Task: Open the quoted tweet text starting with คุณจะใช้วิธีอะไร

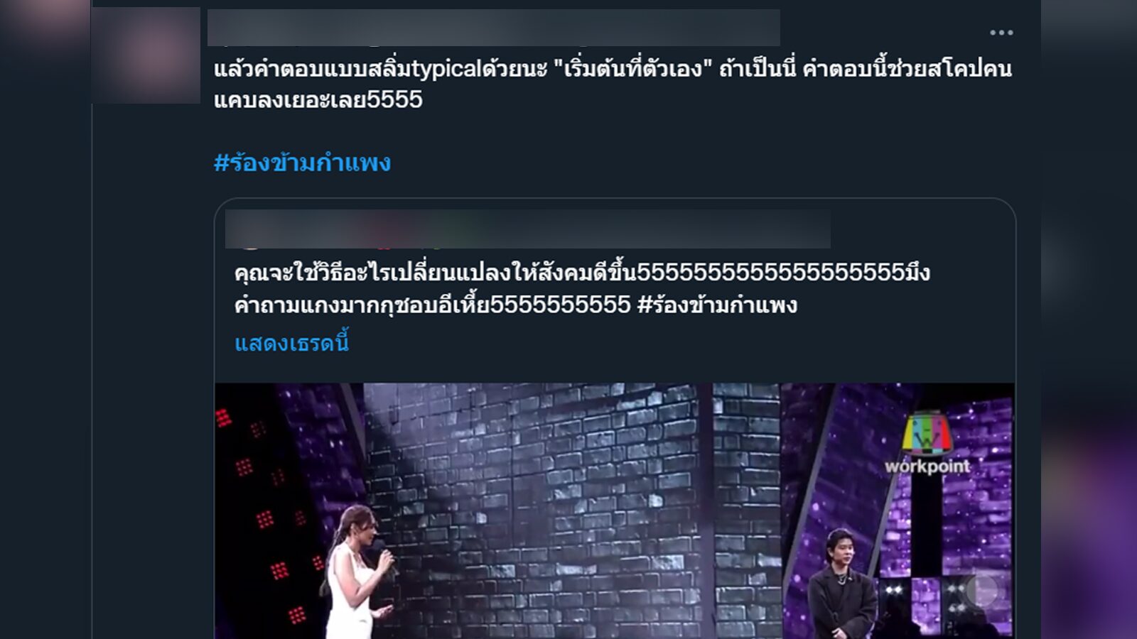Action: click(x=582, y=288)
